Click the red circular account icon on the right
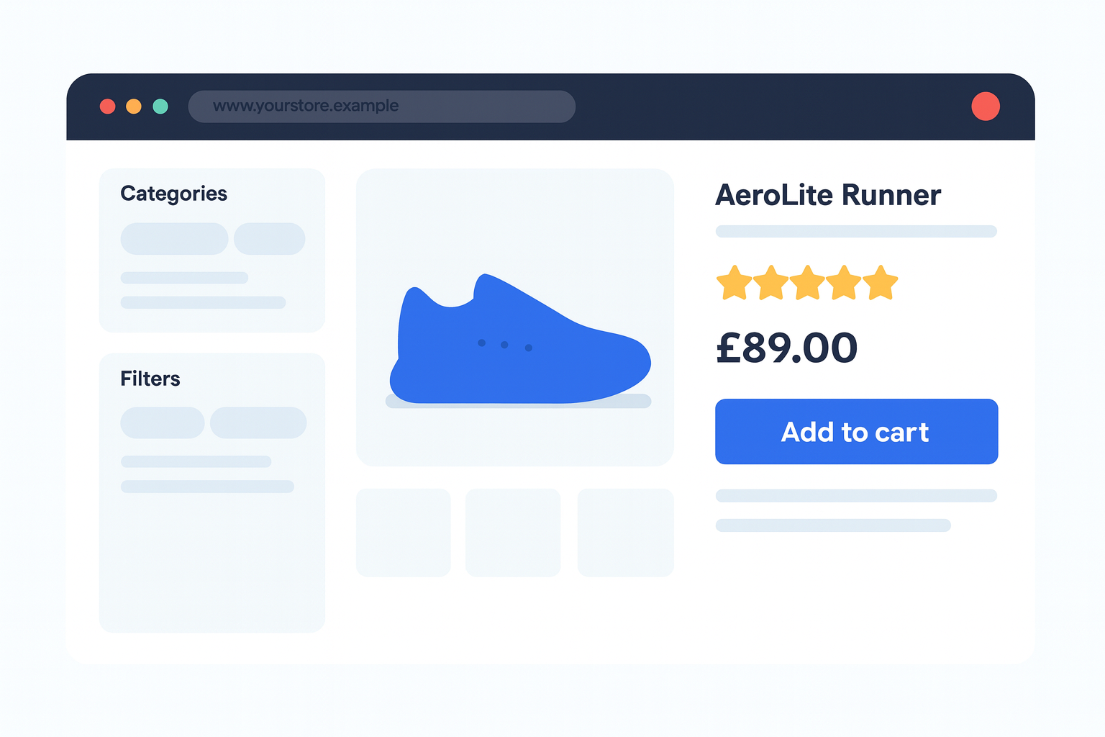The width and height of the screenshot is (1105, 737). pos(986,106)
